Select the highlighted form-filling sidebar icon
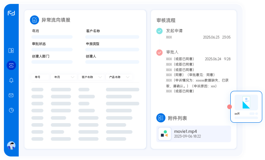The width and height of the screenshot is (265, 160). (11, 65)
